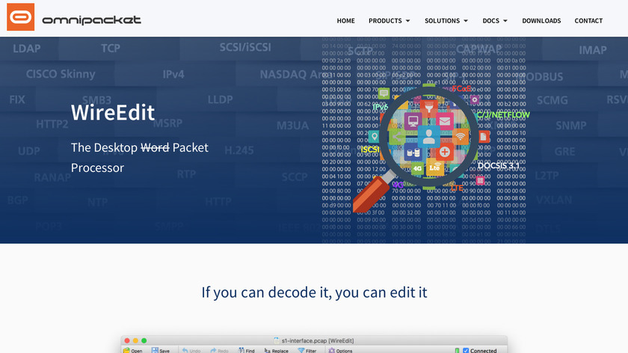Expand the SOLUTIONS dropdown arrow

tap(465, 21)
